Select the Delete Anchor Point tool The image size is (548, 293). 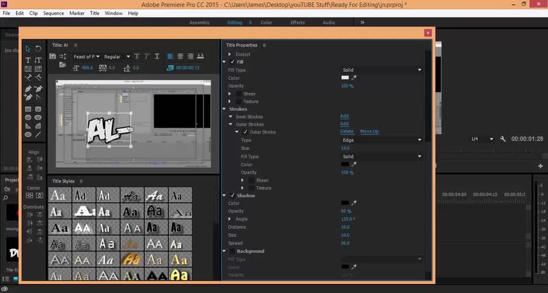[x=38, y=89]
